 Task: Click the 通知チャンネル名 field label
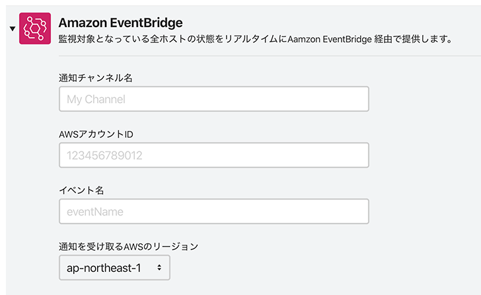coord(95,78)
